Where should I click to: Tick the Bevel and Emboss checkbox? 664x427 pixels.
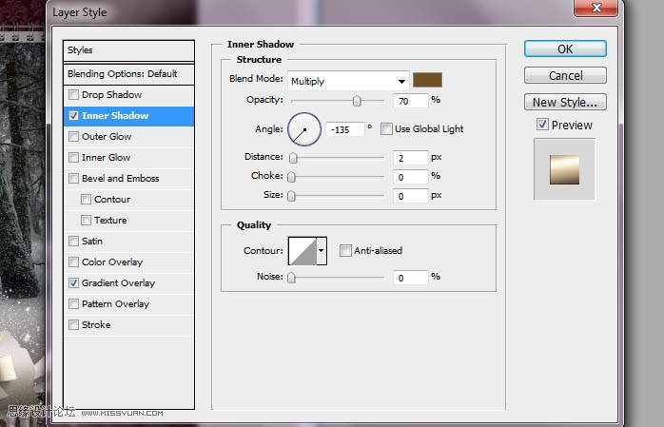click(x=73, y=178)
